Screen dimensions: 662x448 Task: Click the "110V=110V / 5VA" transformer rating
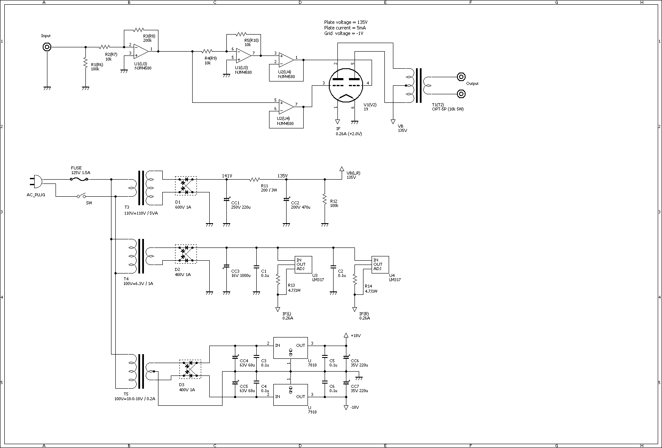[141, 213]
